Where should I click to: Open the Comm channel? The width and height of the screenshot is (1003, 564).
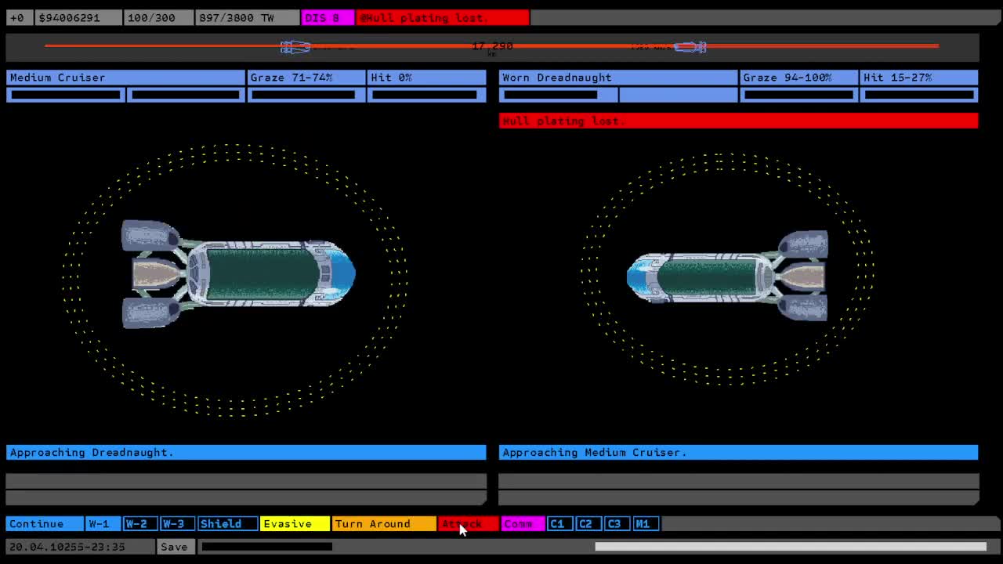[522, 524]
